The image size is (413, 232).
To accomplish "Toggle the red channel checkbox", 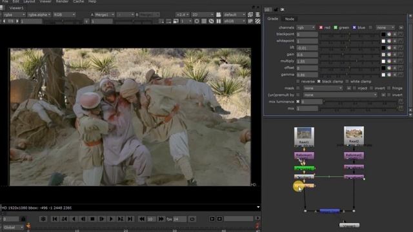I will click(321, 27).
